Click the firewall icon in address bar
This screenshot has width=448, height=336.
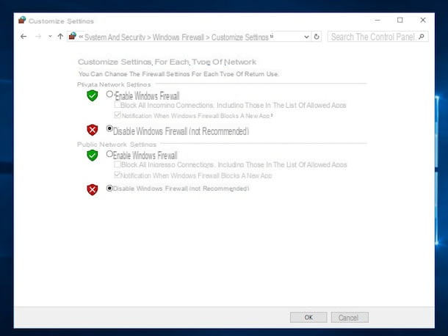click(x=73, y=36)
